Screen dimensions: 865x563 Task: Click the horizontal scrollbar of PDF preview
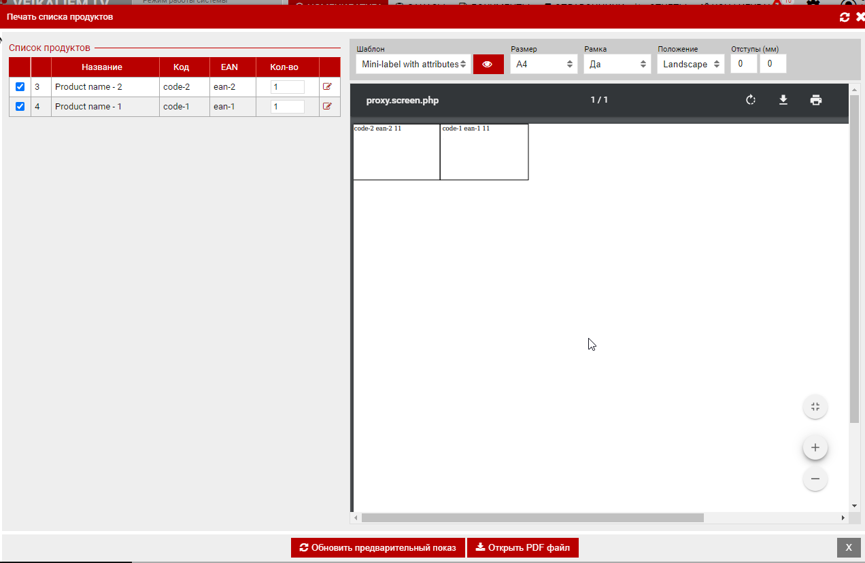click(x=532, y=518)
